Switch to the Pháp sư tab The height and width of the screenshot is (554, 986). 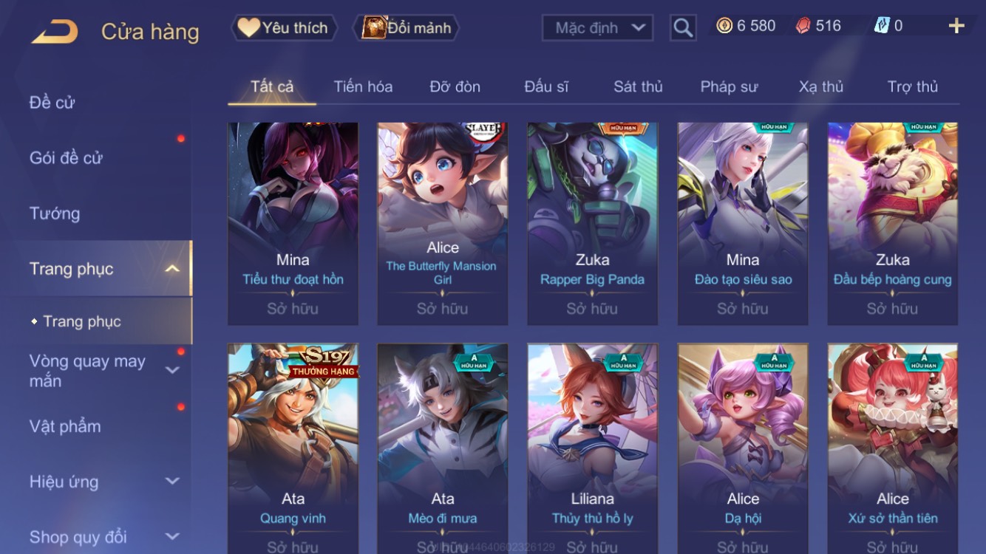point(729,86)
